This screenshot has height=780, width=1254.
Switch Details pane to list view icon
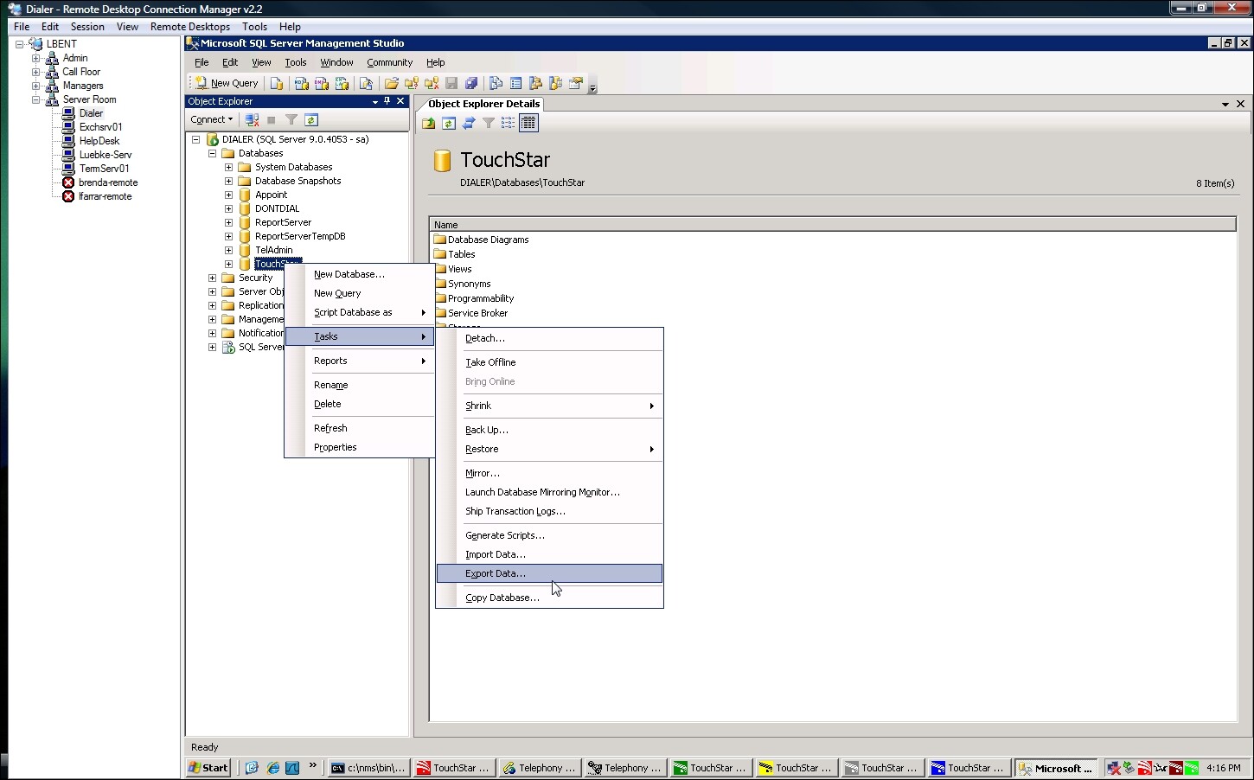click(509, 123)
